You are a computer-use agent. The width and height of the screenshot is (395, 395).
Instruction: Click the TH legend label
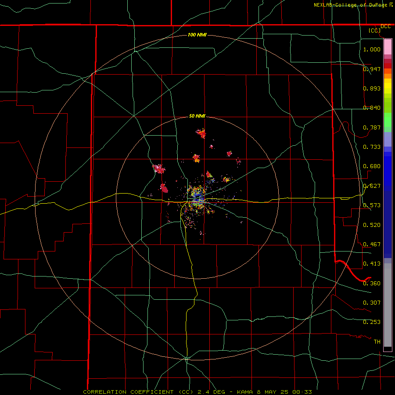[x=377, y=341]
